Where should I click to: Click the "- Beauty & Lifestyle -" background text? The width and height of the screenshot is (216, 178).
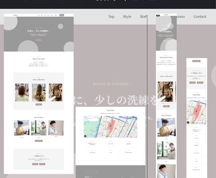110,84
